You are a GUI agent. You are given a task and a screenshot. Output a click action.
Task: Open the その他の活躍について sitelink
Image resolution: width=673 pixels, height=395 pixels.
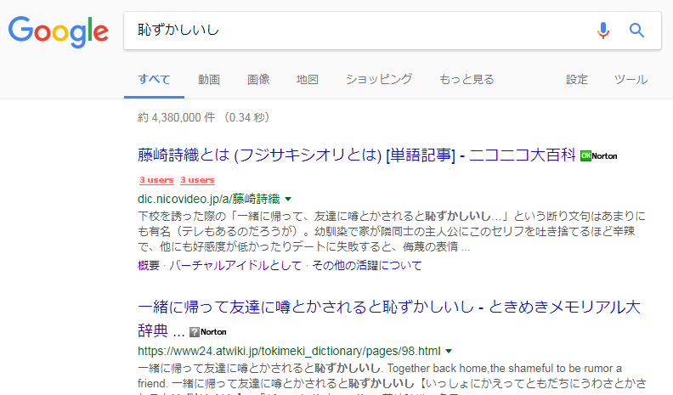tap(367, 266)
